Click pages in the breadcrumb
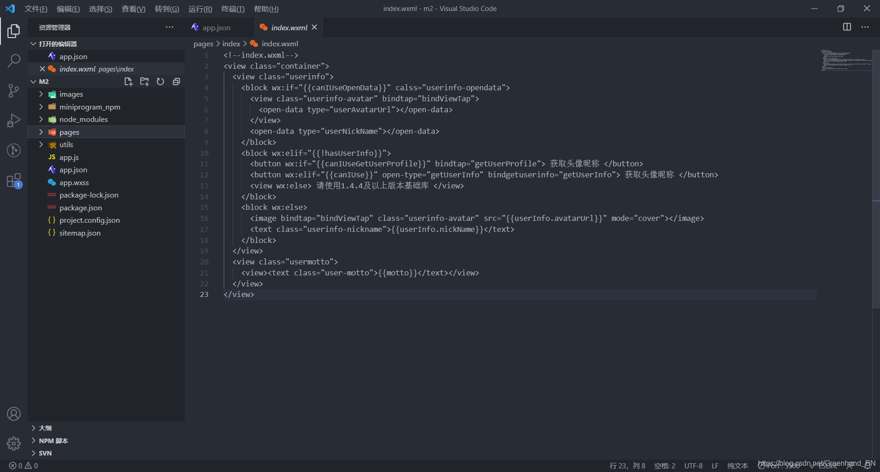 (203, 44)
